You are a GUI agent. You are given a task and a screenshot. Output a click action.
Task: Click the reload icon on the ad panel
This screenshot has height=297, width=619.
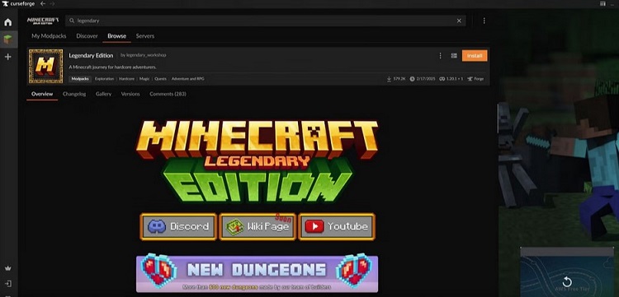[x=567, y=281]
